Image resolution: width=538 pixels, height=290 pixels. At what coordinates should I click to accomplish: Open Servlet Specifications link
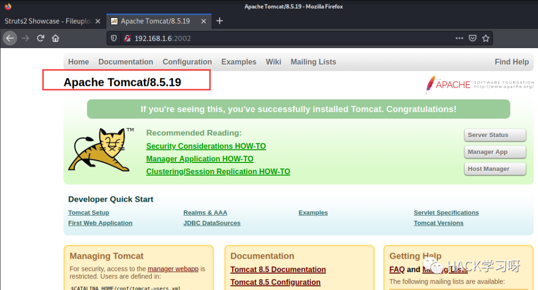(446, 212)
